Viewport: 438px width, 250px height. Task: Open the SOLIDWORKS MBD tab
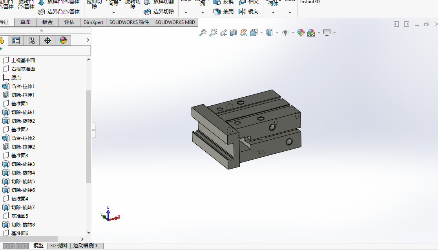(x=175, y=22)
